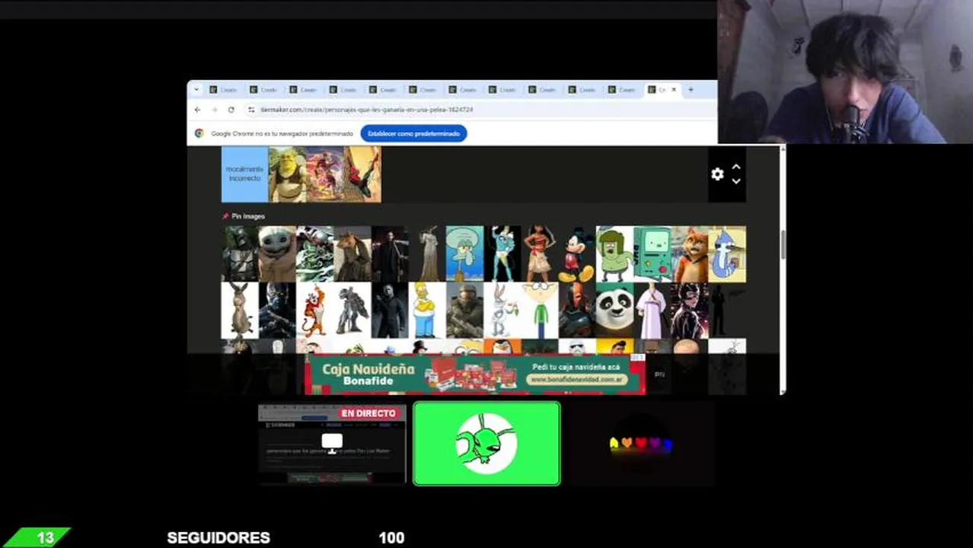The height and width of the screenshot is (548, 973).
Task: Open the Caja Navideña Bonafide ad banner
Action: 475,374
